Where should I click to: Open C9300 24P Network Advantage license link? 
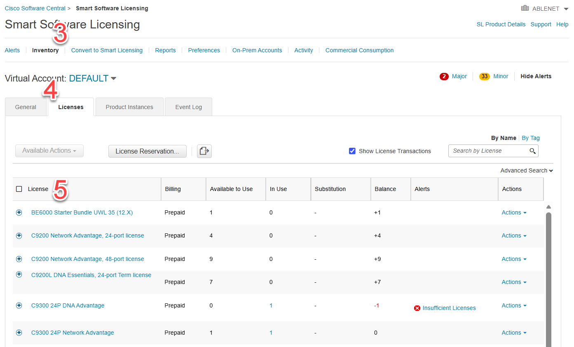coord(73,333)
